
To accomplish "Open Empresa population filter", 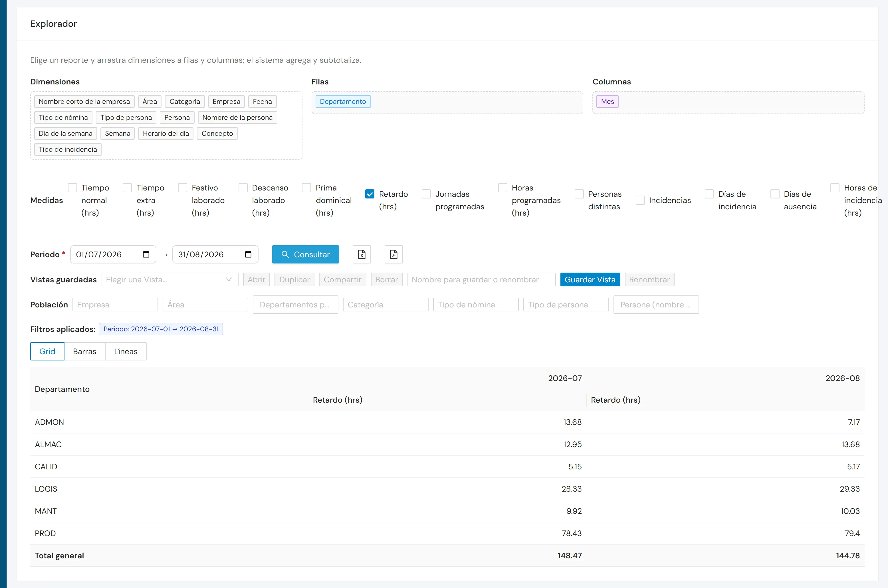I will point(115,305).
